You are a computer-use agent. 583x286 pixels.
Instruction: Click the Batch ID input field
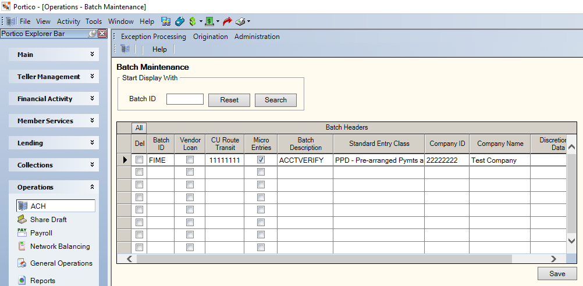[x=185, y=99]
